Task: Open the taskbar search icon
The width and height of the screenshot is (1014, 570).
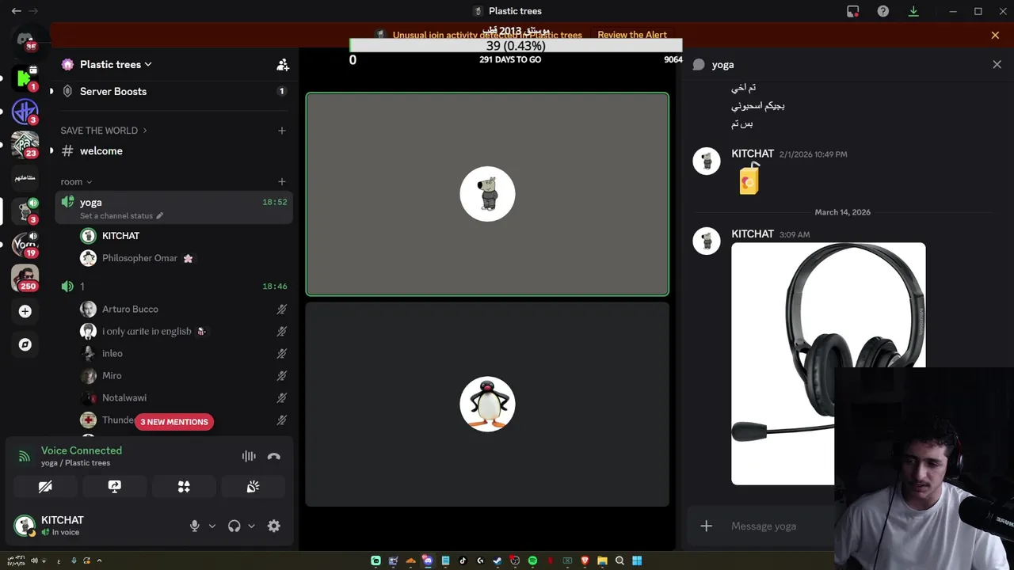Action: 619,560
